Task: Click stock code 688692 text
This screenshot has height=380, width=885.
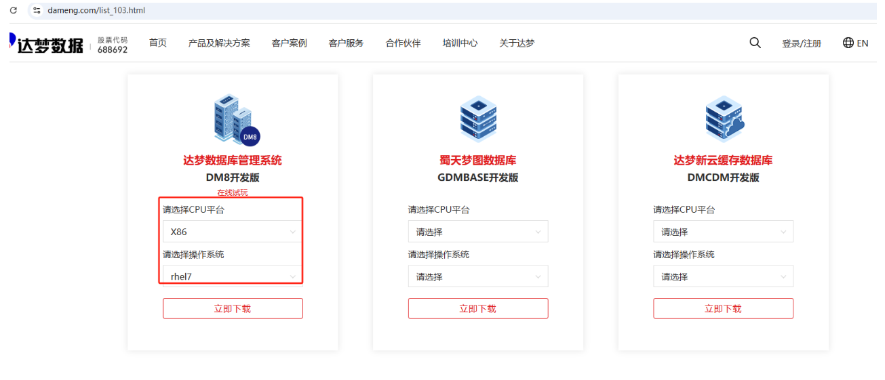Action: click(113, 49)
